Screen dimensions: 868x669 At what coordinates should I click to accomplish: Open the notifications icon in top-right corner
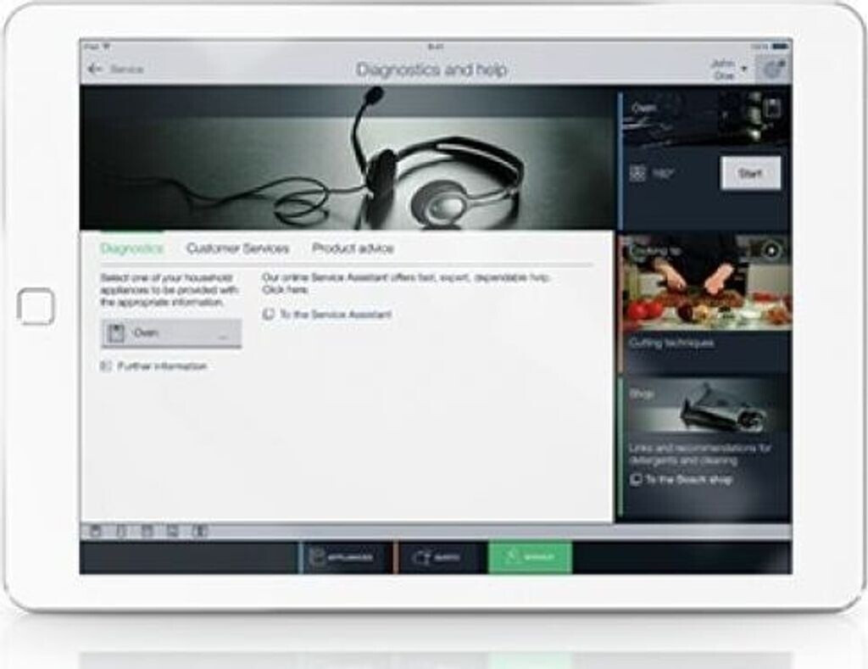click(772, 70)
